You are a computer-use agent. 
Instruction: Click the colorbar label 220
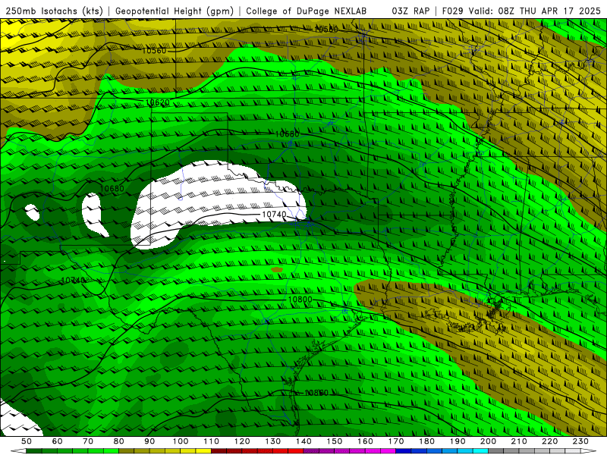coord(549,441)
